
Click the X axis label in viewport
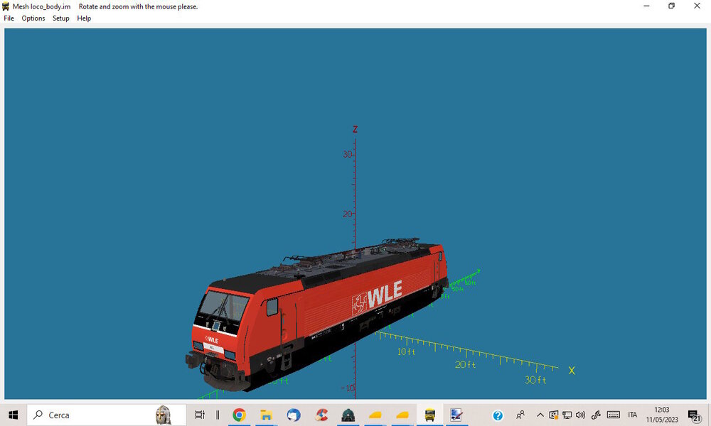point(572,371)
